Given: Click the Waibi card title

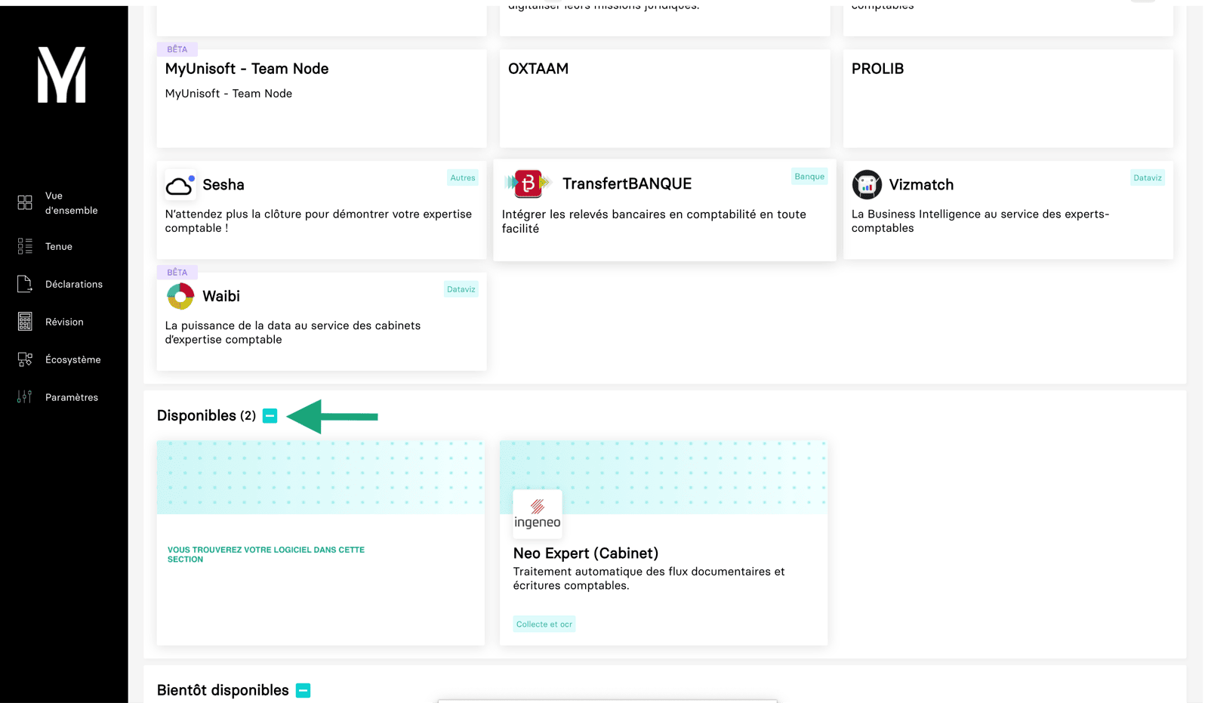Looking at the screenshot, I should [221, 296].
